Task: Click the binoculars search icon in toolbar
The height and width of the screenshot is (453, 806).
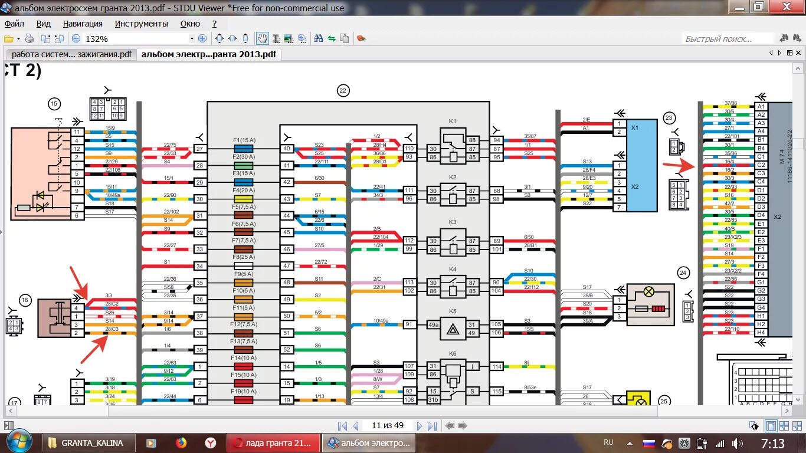Action: (319, 39)
